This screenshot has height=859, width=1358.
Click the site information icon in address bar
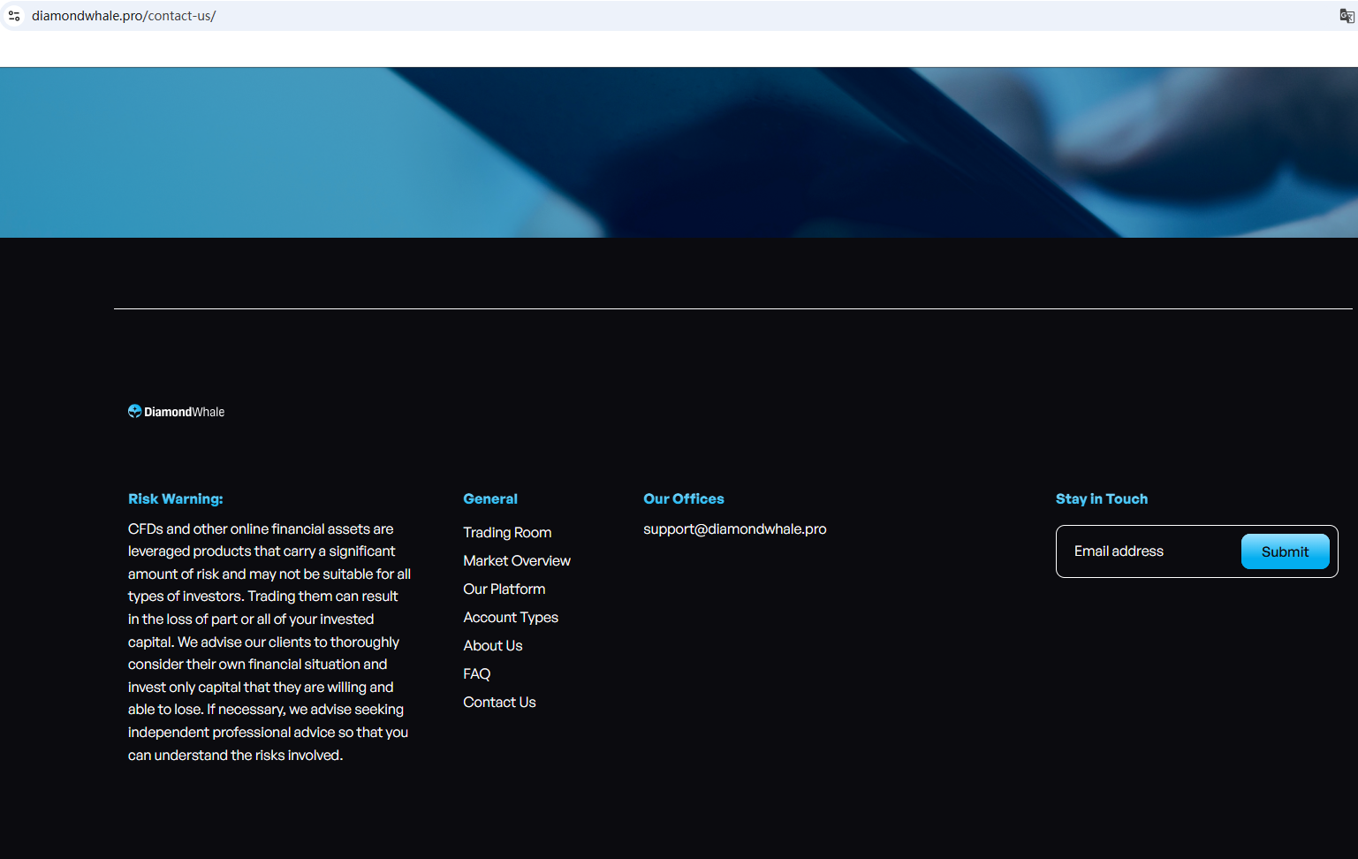click(x=14, y=16)
